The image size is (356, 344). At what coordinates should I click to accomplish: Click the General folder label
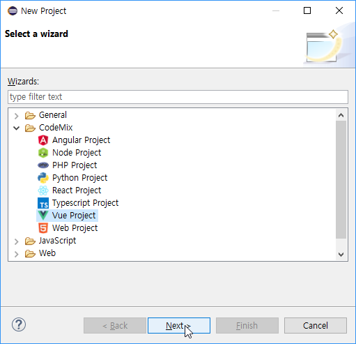(x=53, y=115)
